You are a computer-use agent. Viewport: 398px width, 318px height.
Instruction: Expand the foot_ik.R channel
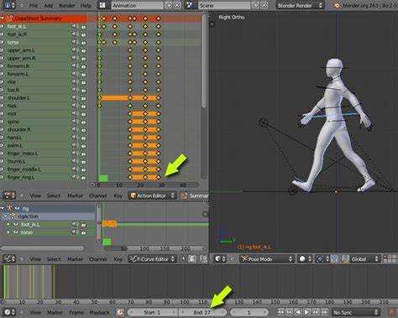click(x=2, y=34)
